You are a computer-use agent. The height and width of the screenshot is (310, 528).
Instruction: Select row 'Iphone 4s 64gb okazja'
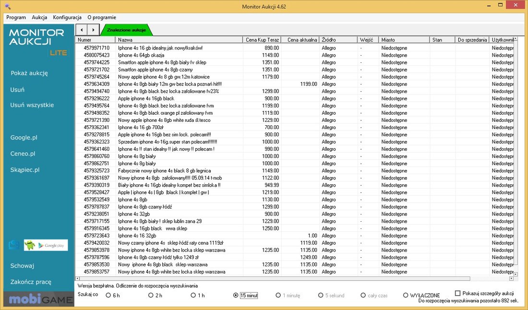click(295, 55)
